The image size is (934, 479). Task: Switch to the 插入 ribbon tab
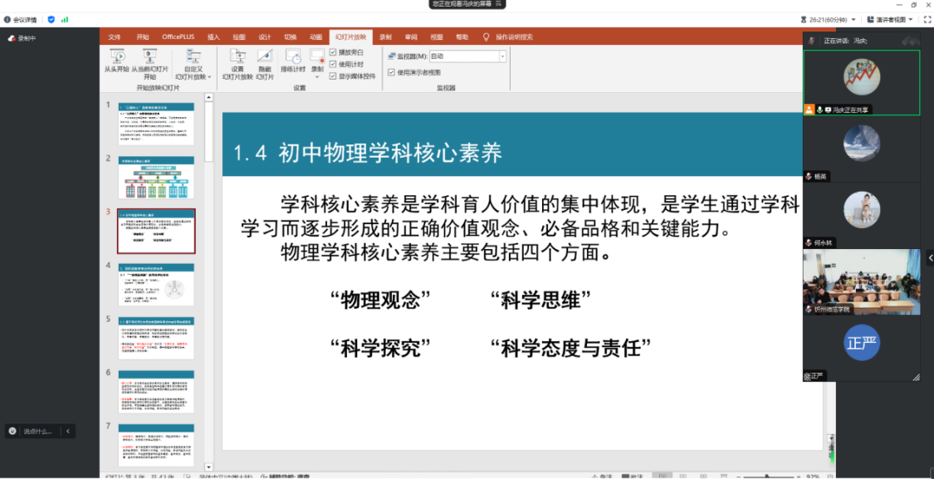[213, 37]
